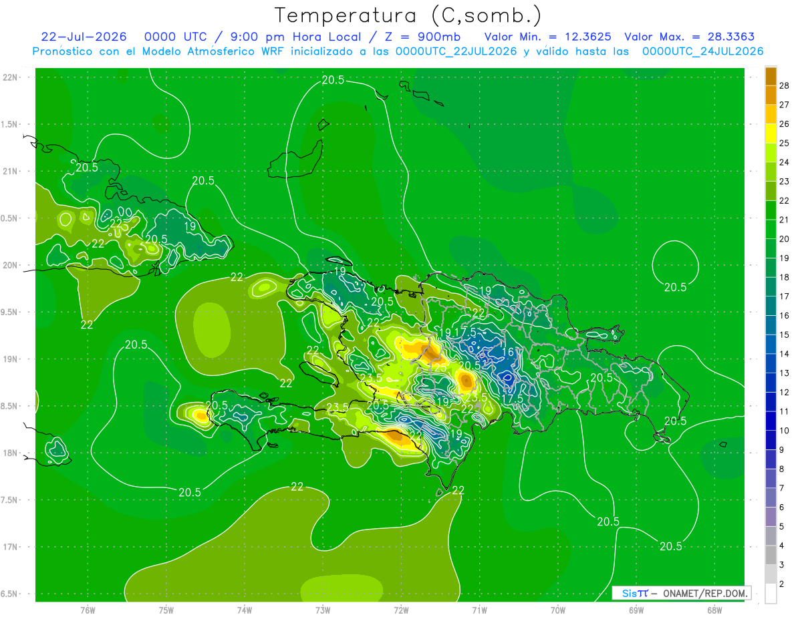Click 'Valor Min. = 12.3625'
This screenshot has height=619, width=802.
coord(547,37)
